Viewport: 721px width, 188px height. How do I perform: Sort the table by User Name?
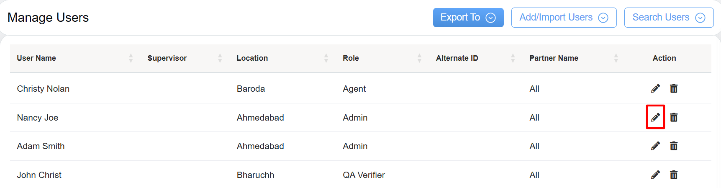click(131, 58)
